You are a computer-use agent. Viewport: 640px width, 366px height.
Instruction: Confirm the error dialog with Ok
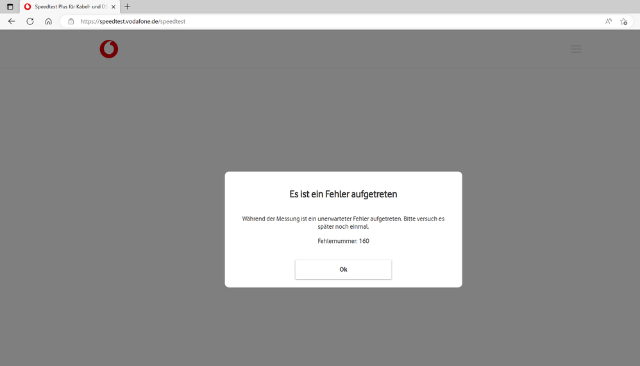(343, 269)
